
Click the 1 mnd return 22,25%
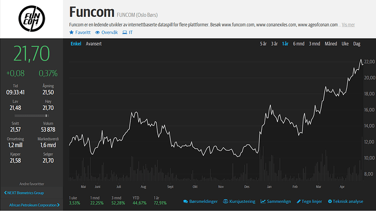tap(97, 203)
